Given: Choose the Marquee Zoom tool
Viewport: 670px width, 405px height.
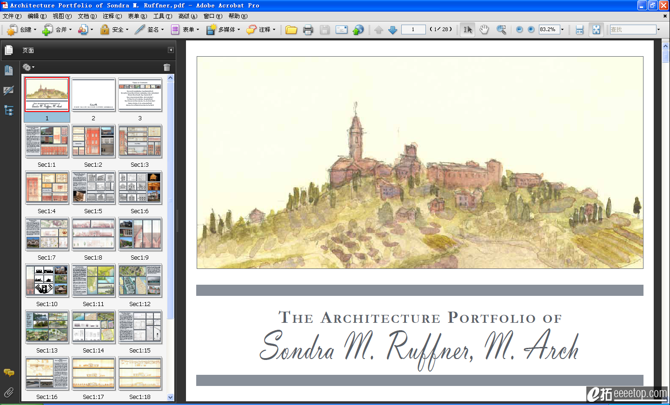Looking at the screenshot, I should pyautogui.click(x=501, y=30).
